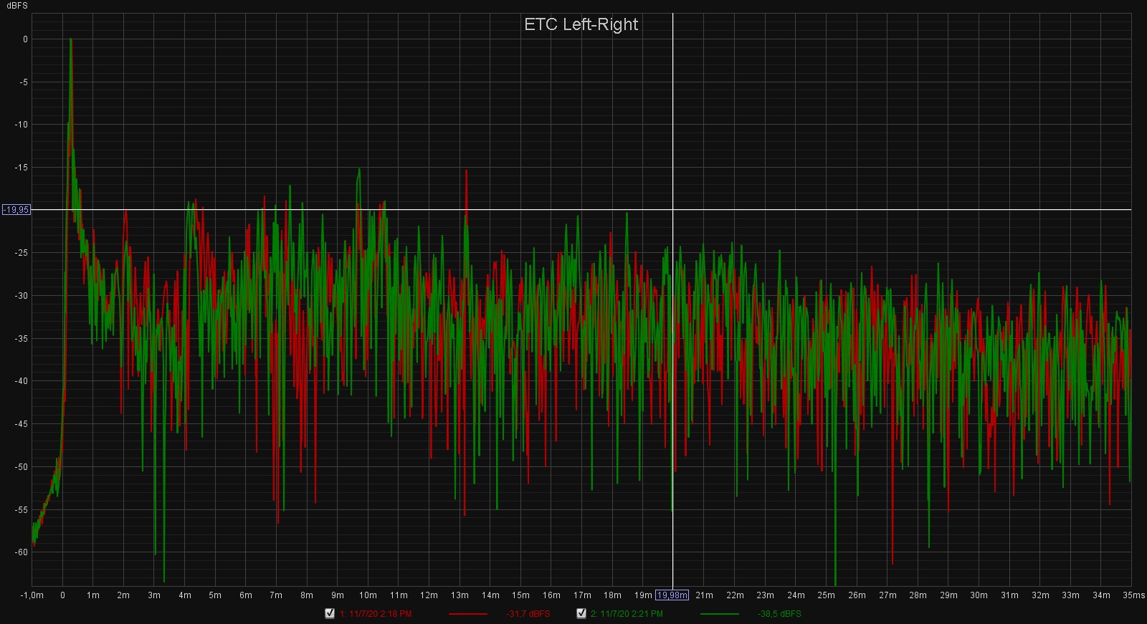Click the -38,5 dBFS readout
Viewport: 1147px width, 624px height.
[779, 614]
